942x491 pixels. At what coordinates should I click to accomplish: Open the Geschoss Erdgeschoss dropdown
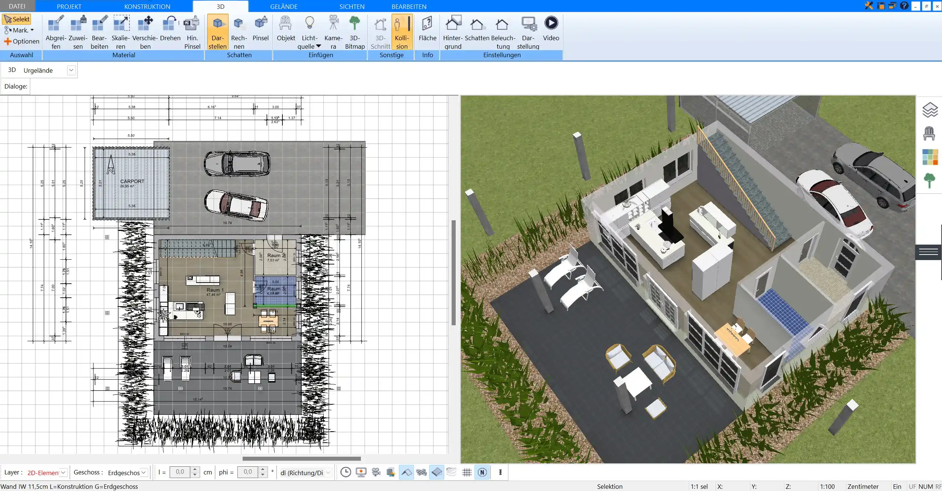[x=144, y=473]
